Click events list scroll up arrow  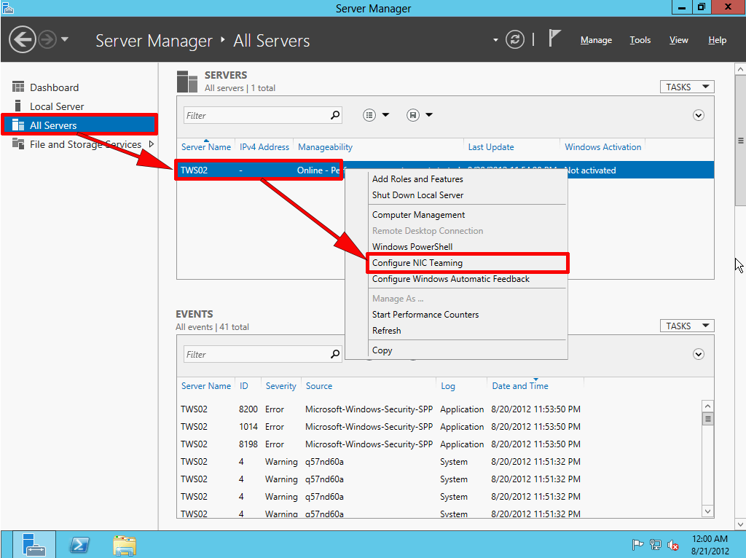tap(708, 406)
